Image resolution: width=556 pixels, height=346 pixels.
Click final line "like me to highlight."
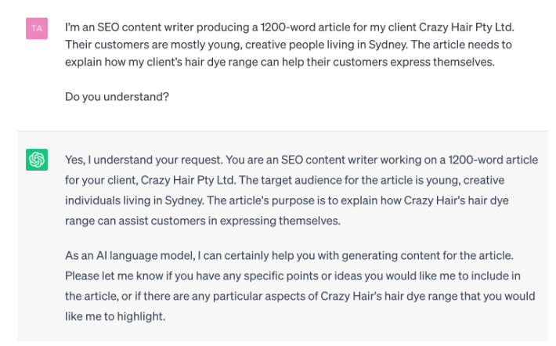point(115,317)
